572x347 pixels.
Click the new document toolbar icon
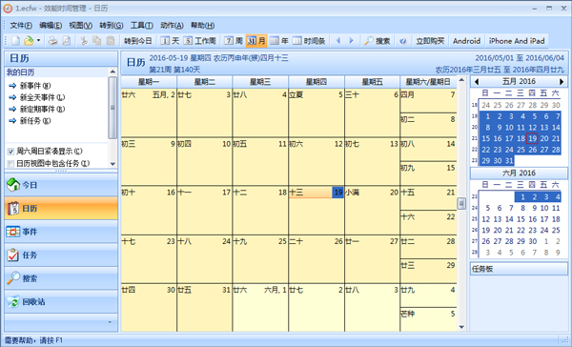pyautogui.click(x=15, y=41)
